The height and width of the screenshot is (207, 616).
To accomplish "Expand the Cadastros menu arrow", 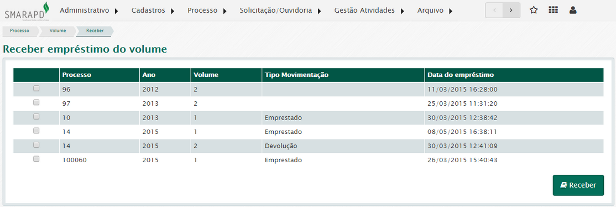I will coord(173,11).
